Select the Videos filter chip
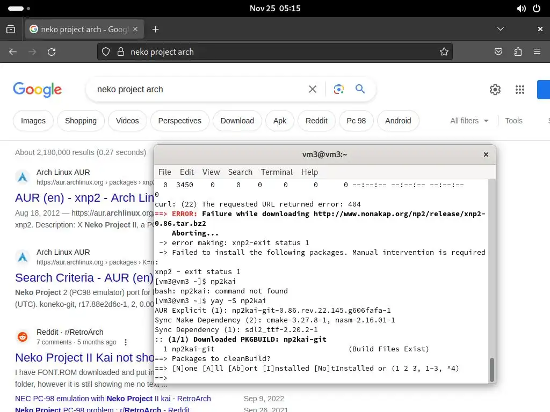 point(127,121)
